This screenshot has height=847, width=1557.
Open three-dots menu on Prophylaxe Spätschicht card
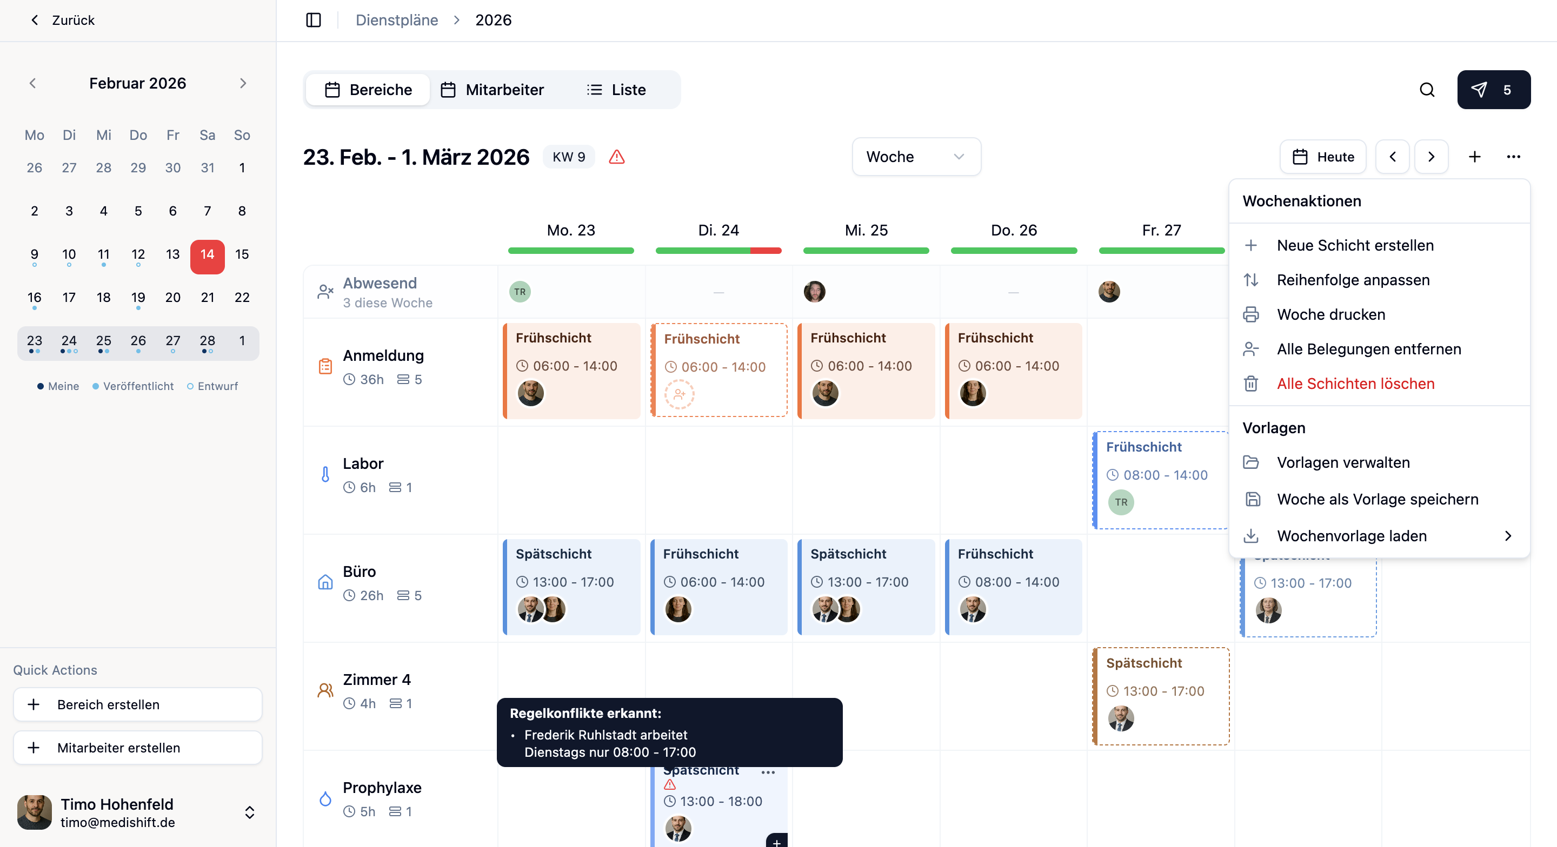pyautogui.click(x=768, y=772)
